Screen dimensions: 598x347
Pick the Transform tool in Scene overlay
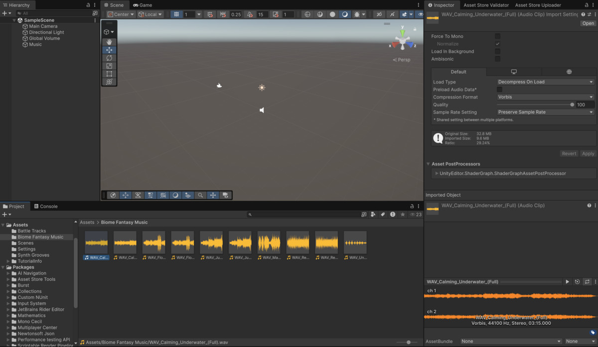[109, 82]
